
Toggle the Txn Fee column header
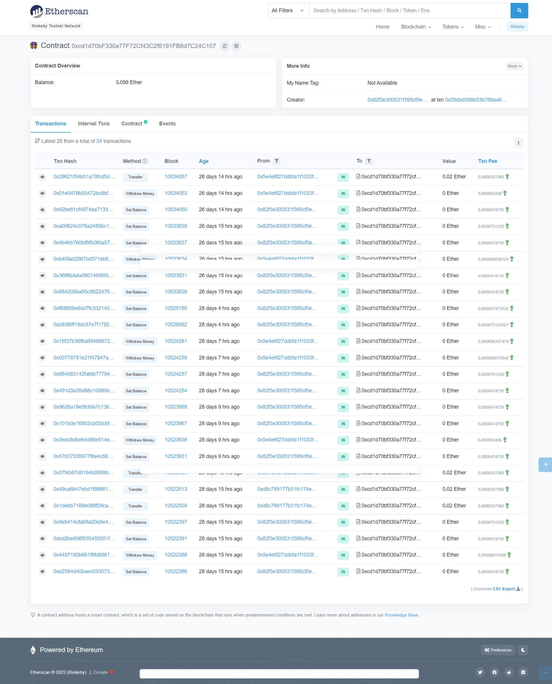coord(487,161)
